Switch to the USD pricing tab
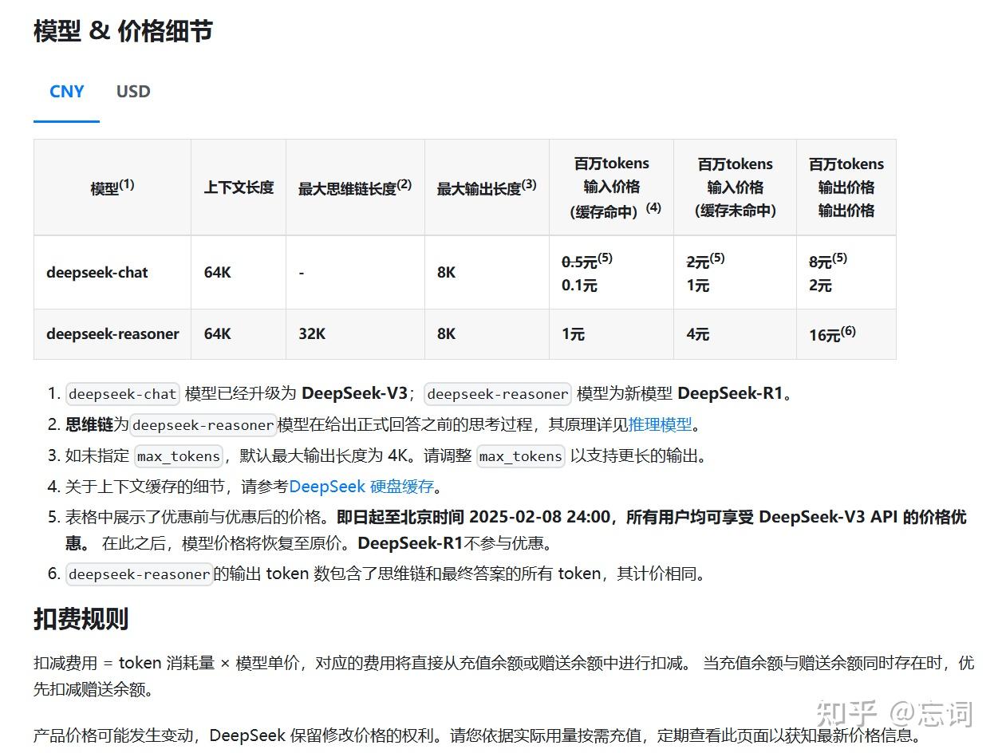Screen dimensions: 998x753 click(132, 92)
